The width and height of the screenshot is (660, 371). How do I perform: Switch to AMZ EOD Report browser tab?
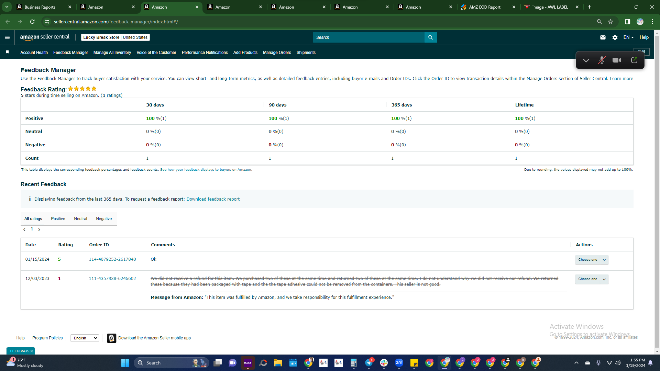coord(488,7)
